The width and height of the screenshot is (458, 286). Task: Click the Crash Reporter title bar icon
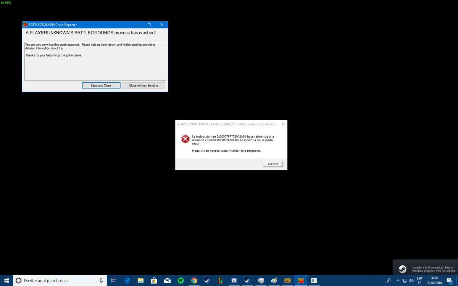[x=25, y=25]
